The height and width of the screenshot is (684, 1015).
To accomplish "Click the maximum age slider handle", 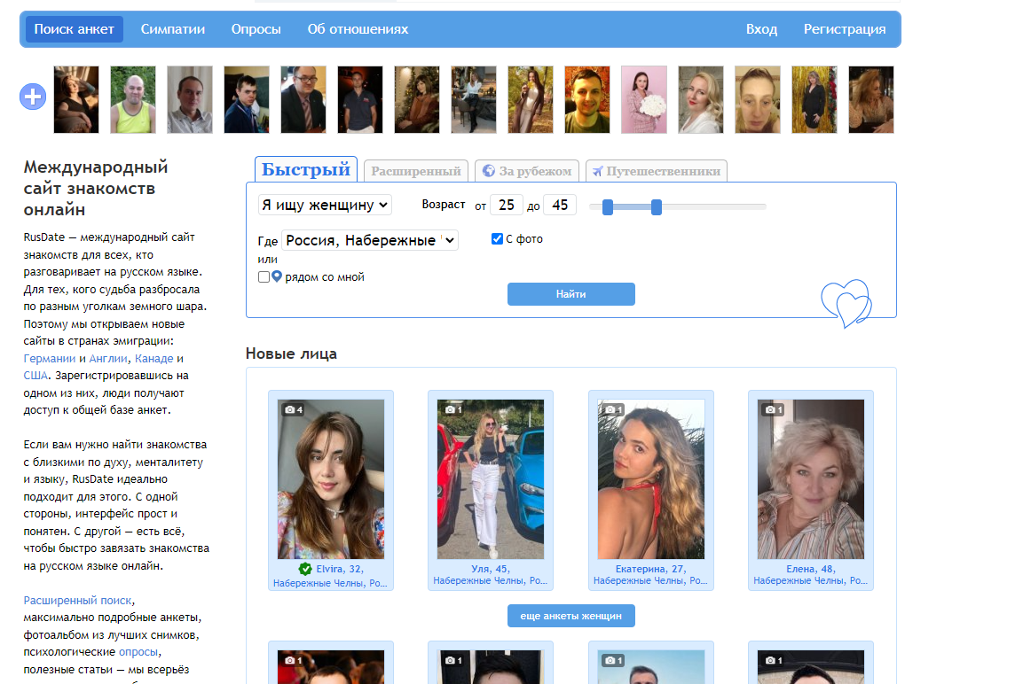I will (657, 206).
